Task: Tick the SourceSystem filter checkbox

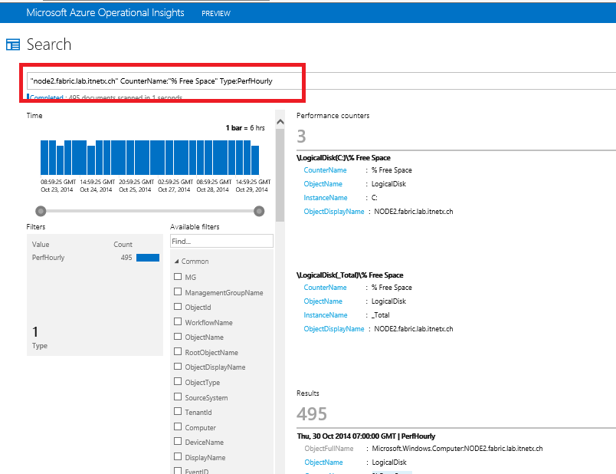Action: coord(178,397)
